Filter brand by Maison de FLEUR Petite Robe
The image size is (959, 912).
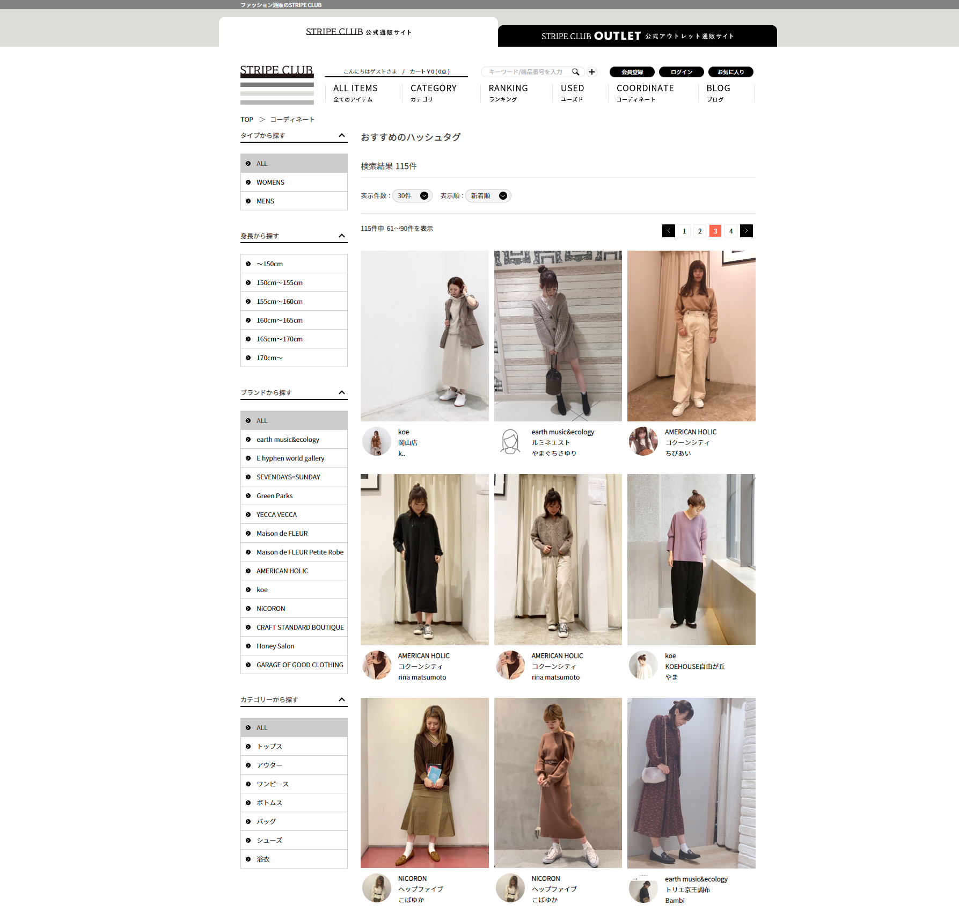[294, 552]
